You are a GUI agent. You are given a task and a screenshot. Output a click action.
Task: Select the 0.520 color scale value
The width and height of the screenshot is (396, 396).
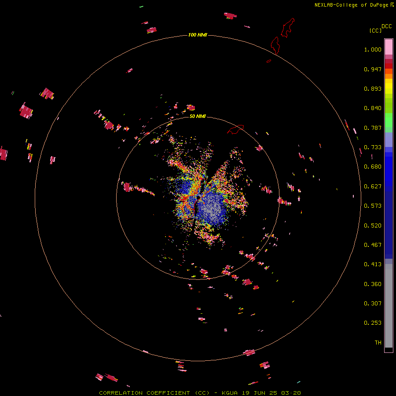tap(373, 226)
